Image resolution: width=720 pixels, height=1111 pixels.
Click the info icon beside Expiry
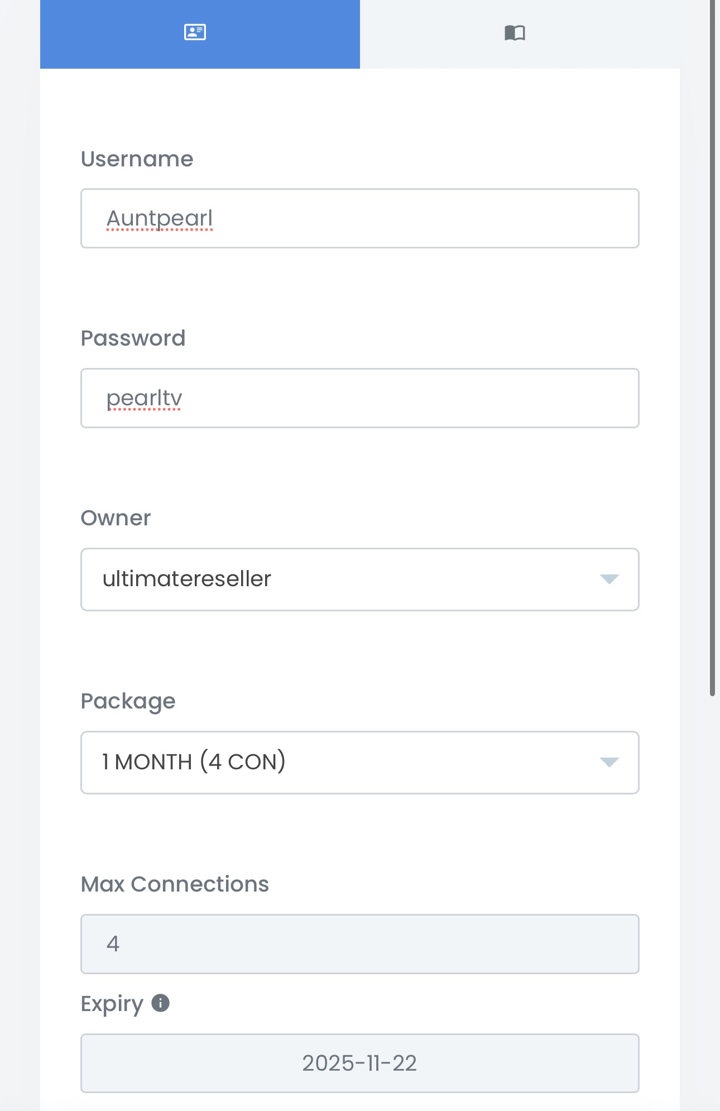(161, 1003)
